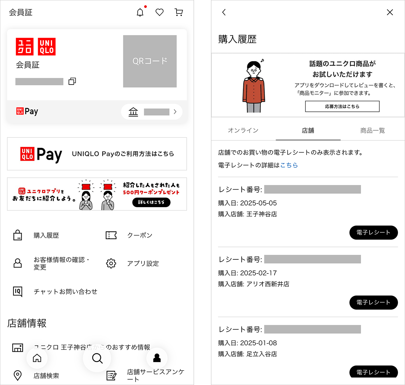
Task: Open UNIQLO Pay bank account selector
Action: pos(152,112)
